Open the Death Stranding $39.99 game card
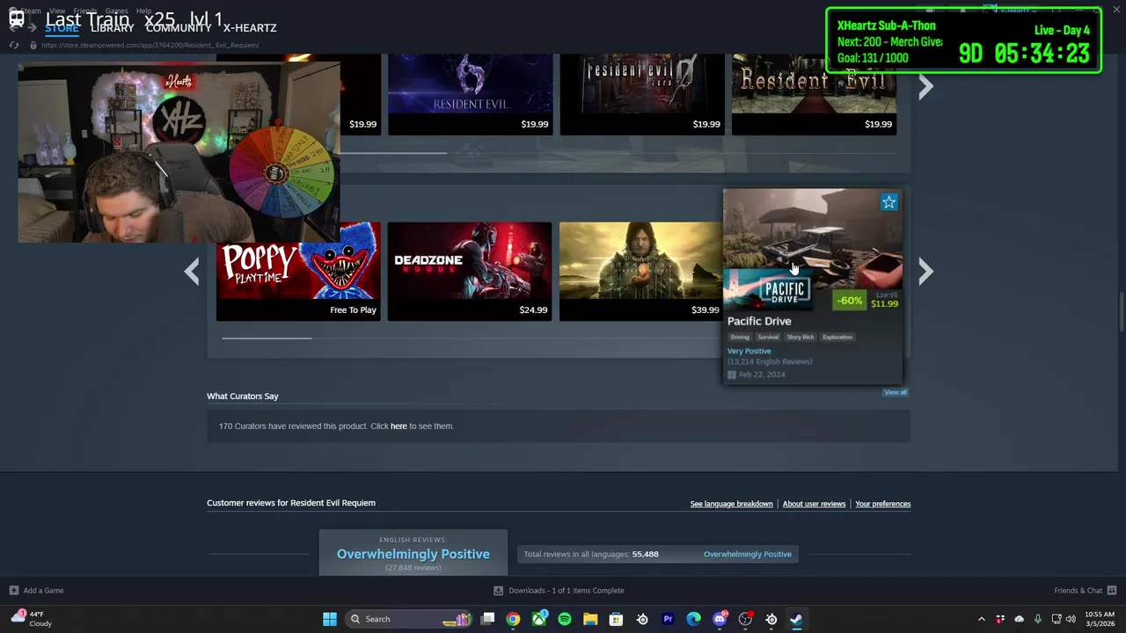The width and height of the screenshot is (1126, 633). tap(640, 271)
